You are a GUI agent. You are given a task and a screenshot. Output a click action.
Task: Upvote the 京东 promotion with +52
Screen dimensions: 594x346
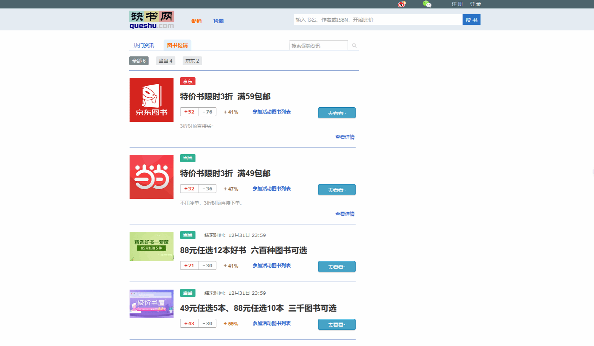[189, 112]
